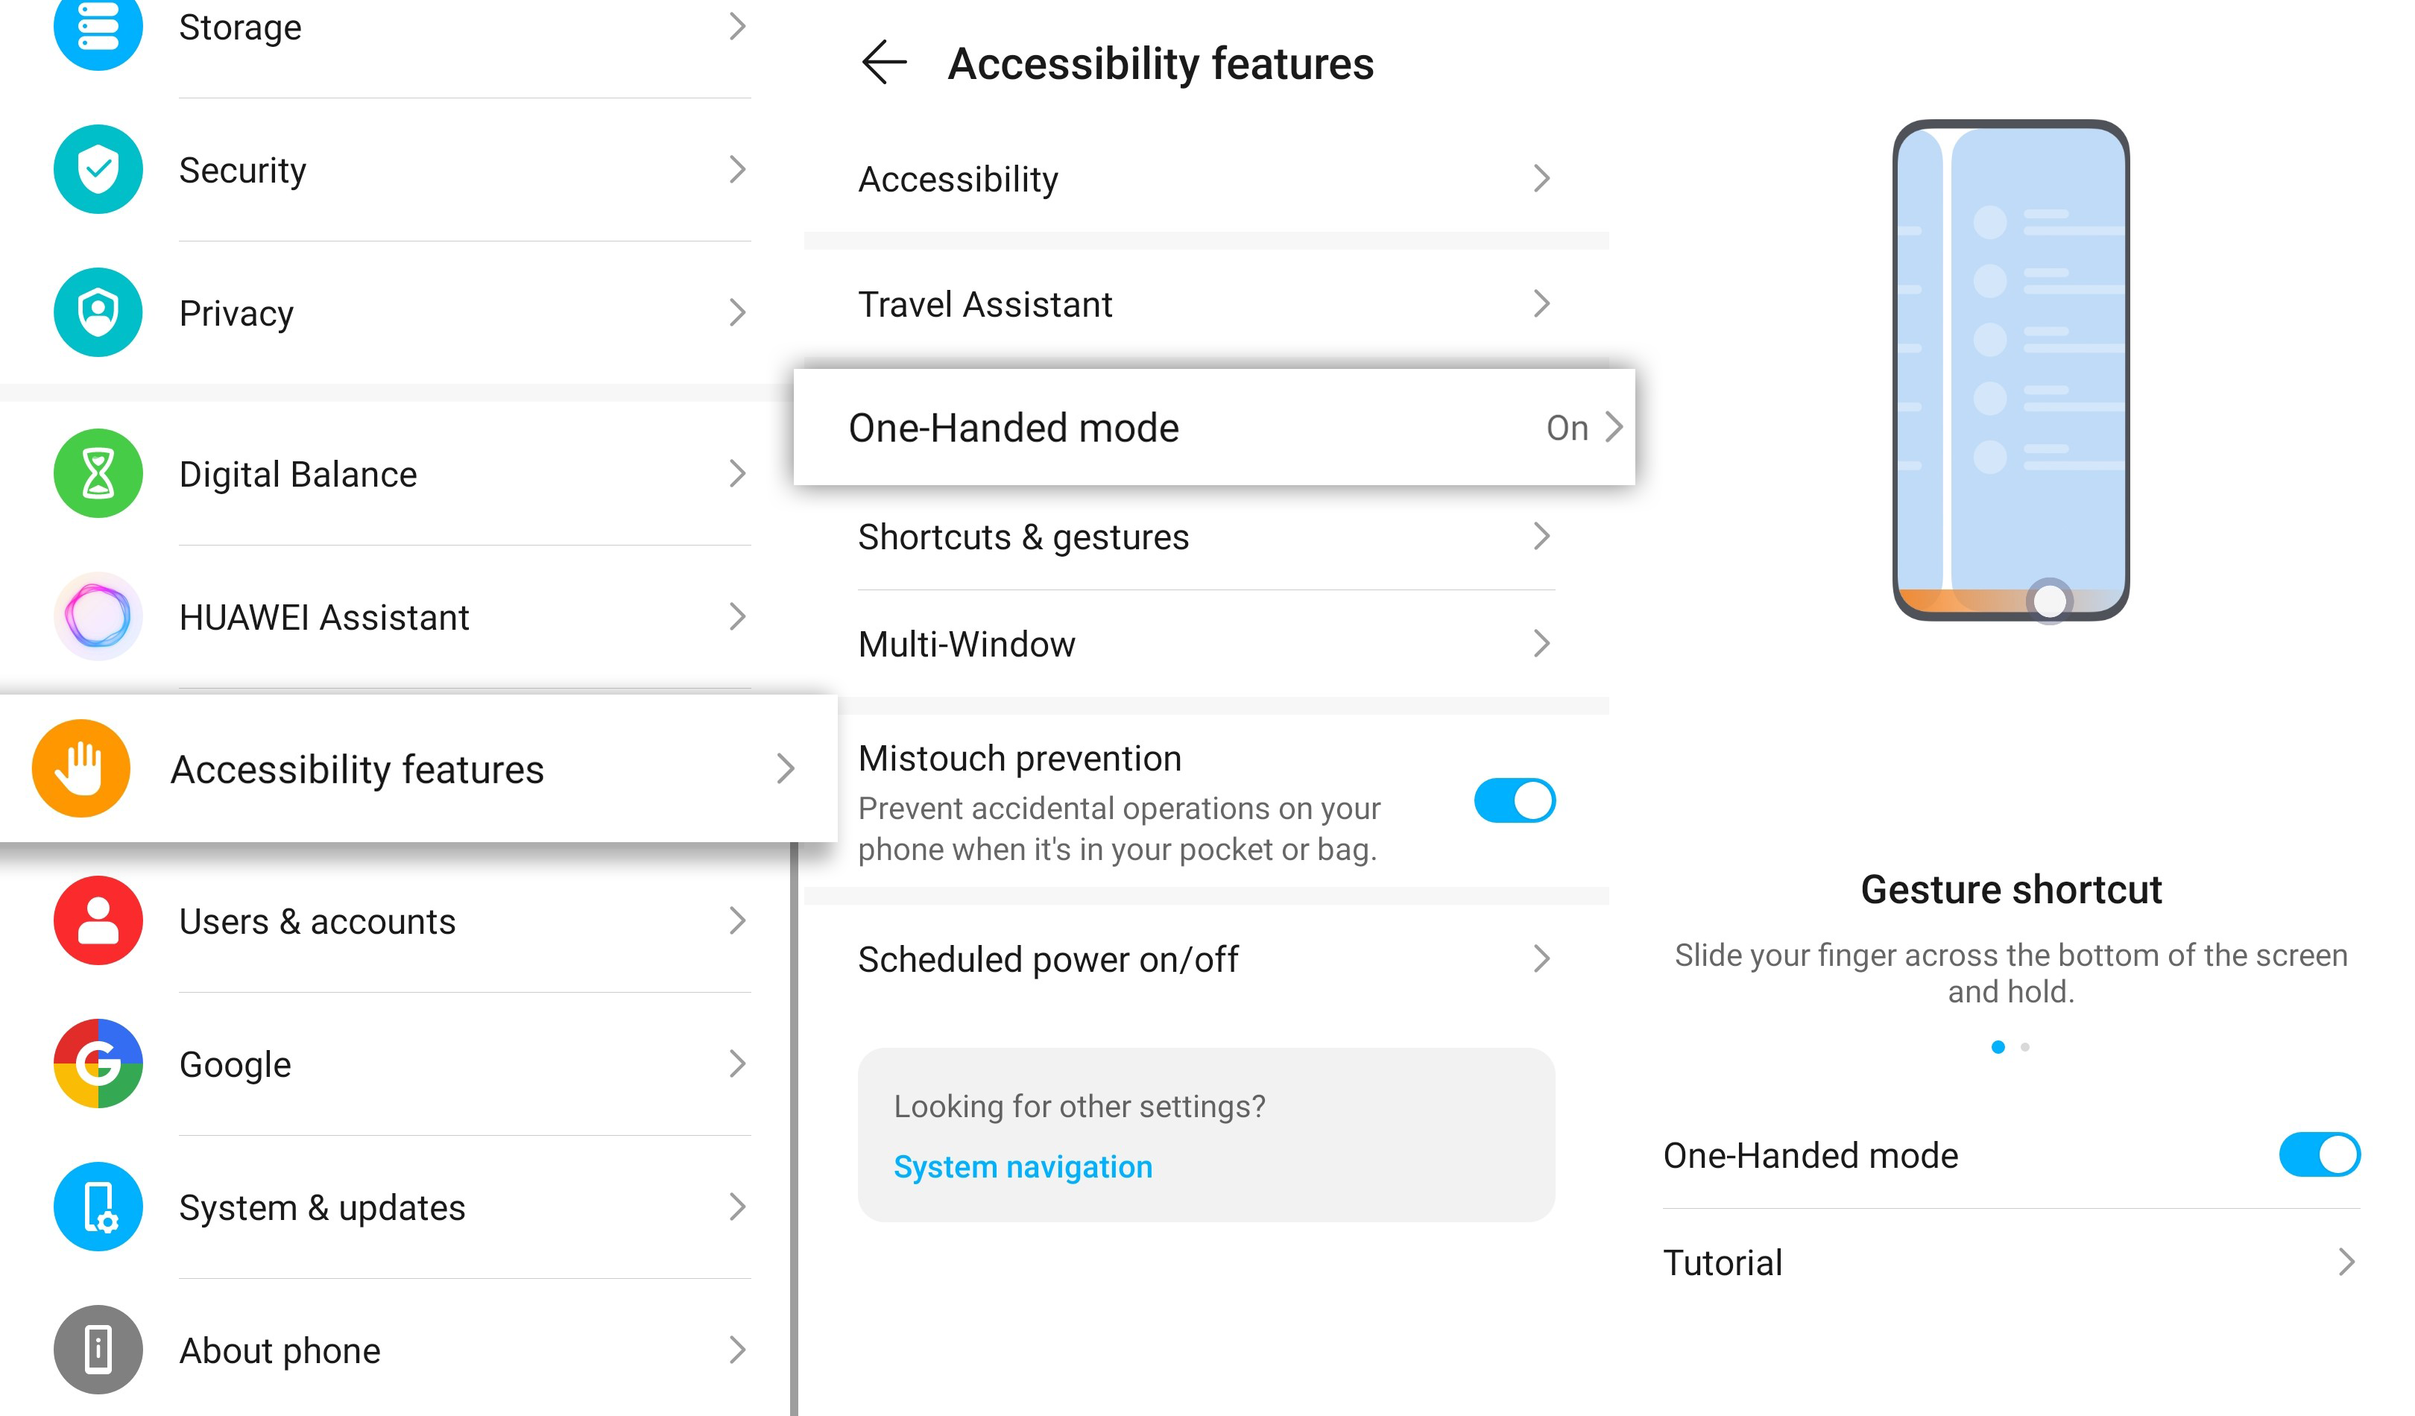Open Accessibility features menu
This screenshot has height=1416, width=2415.
click(x=405, y=768)
